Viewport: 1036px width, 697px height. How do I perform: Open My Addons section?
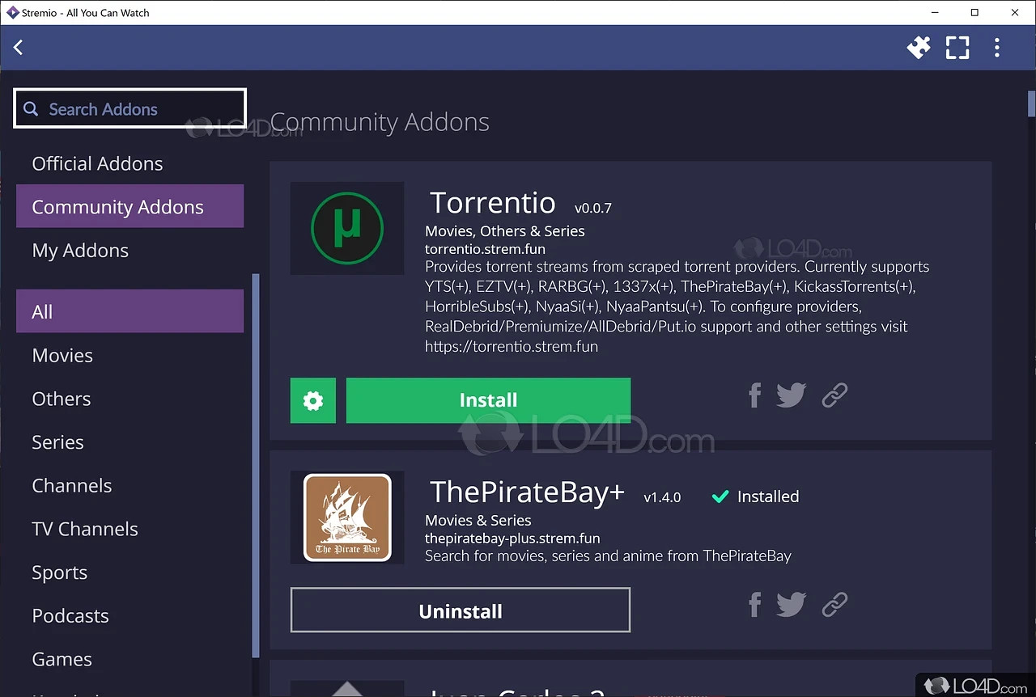[129, 250]
